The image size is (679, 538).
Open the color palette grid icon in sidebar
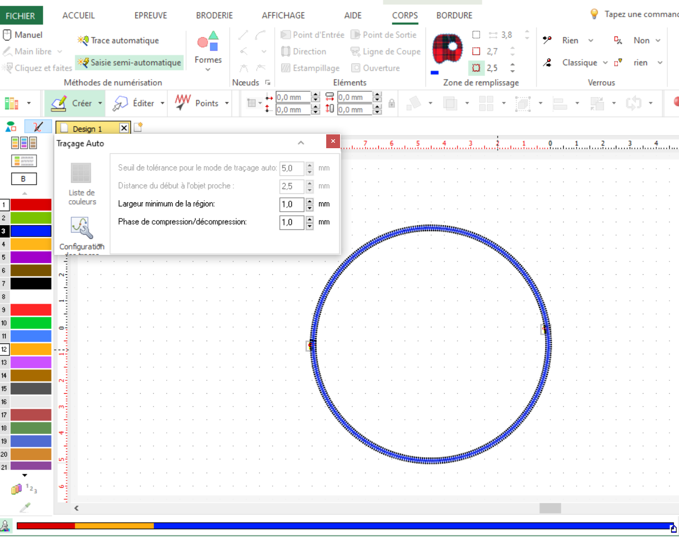(24, 143)
